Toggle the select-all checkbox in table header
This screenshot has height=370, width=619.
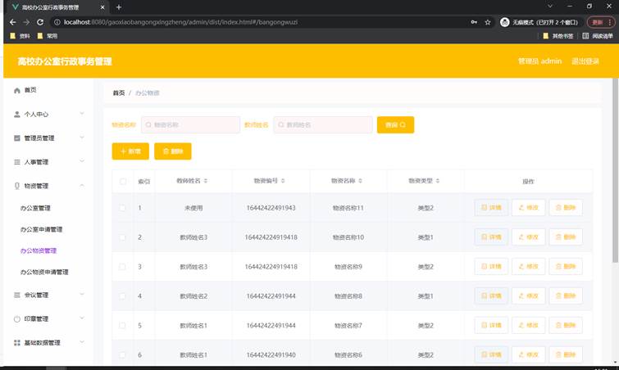coord(123,181)
